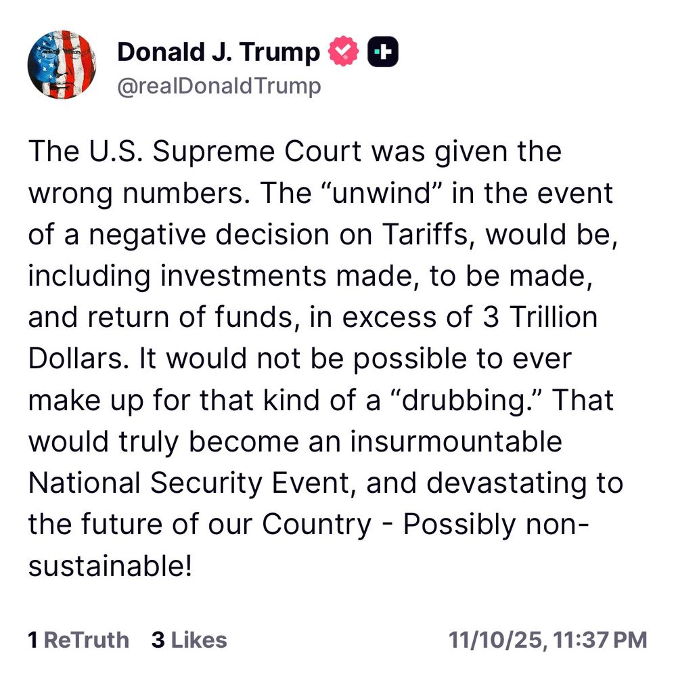Open the Donald J. Trump display name

coord(219,52)
